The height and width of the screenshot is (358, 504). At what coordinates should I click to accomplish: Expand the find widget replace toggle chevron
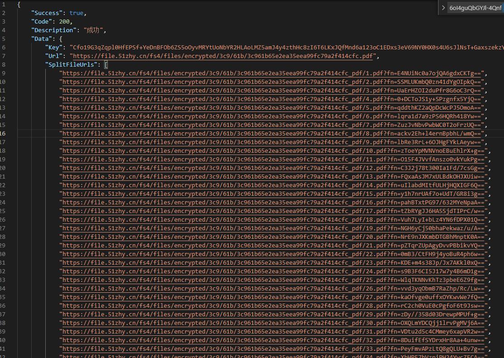point(443,8)
